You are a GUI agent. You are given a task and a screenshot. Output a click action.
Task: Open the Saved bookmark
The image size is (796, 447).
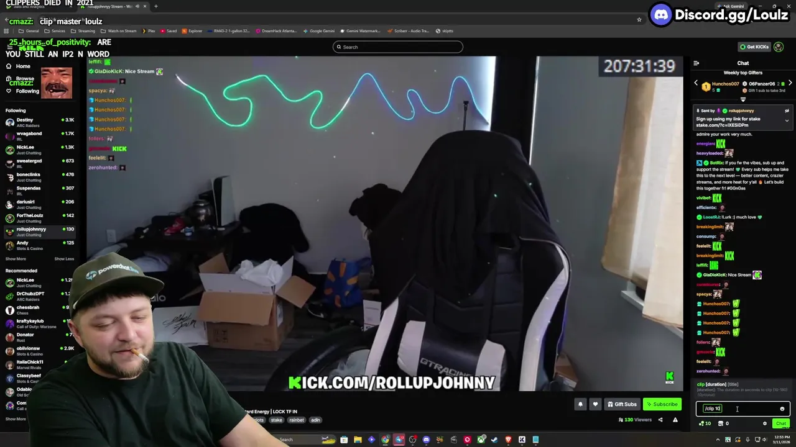click(x=169, y=31)
